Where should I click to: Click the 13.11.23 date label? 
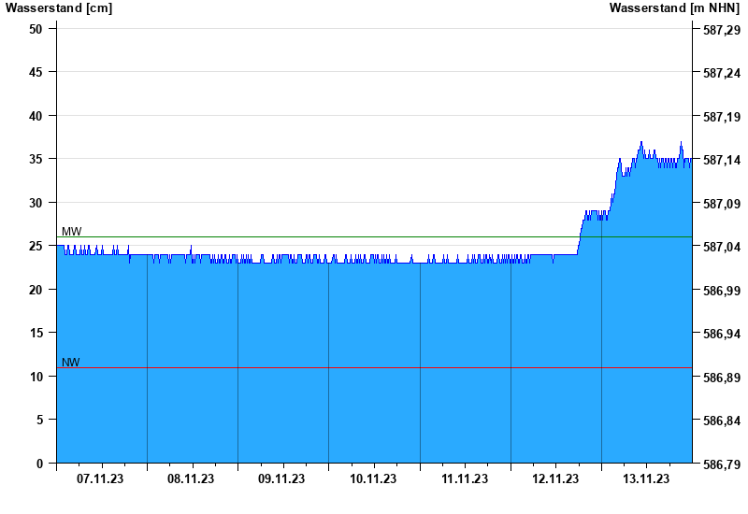coord(646,478)
